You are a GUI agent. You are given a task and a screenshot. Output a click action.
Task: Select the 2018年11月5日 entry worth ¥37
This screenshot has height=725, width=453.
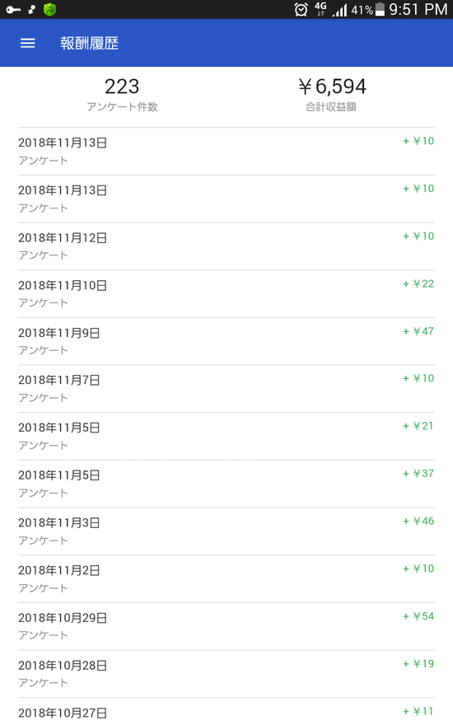pos(226,484)
